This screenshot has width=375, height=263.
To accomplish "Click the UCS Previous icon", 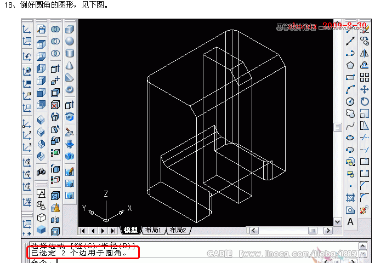I will pyautogui.click(x=27, y=56).
